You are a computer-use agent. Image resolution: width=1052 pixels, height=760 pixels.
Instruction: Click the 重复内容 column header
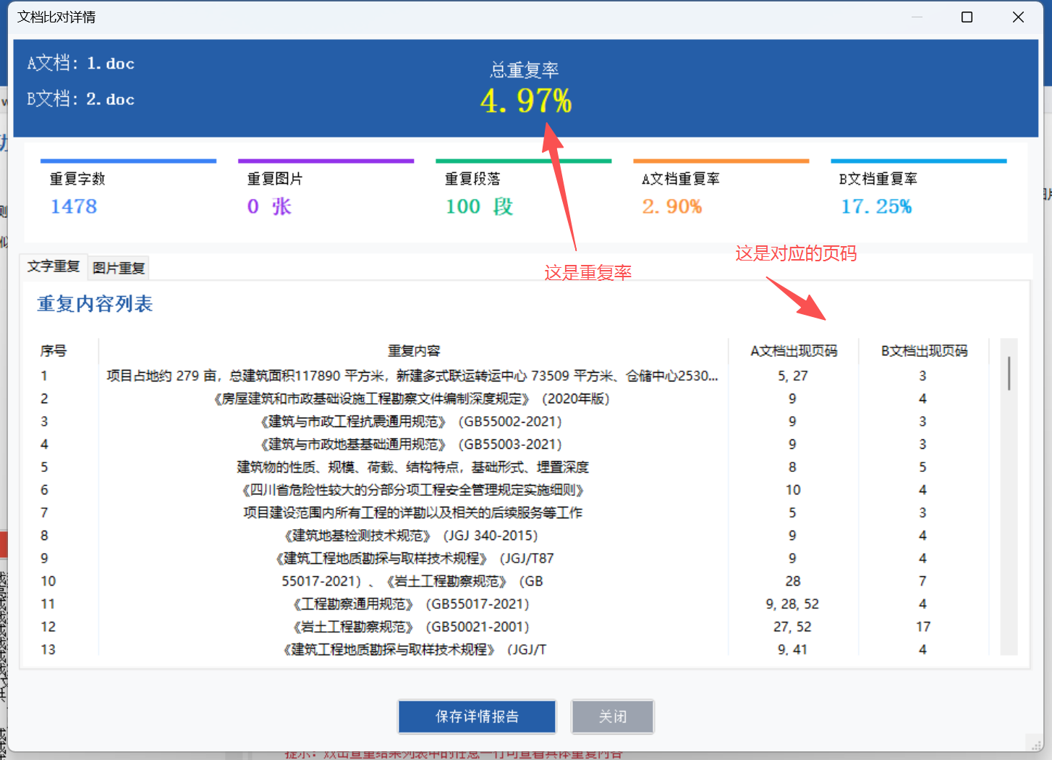414,351
